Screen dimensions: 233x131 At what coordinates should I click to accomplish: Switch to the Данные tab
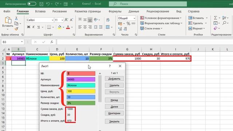(x=134, y=11)
